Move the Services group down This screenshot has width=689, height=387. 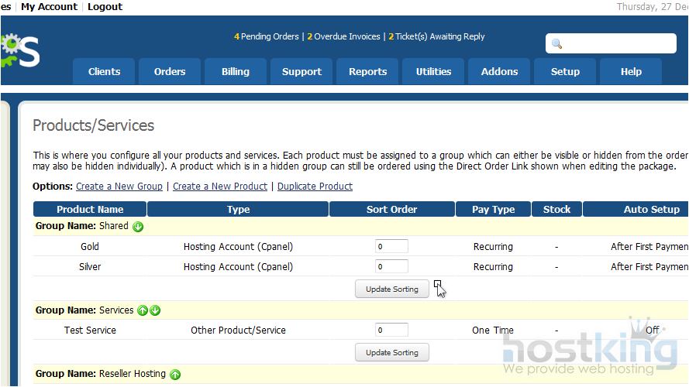pyautogui.click(x=155, y=310)
